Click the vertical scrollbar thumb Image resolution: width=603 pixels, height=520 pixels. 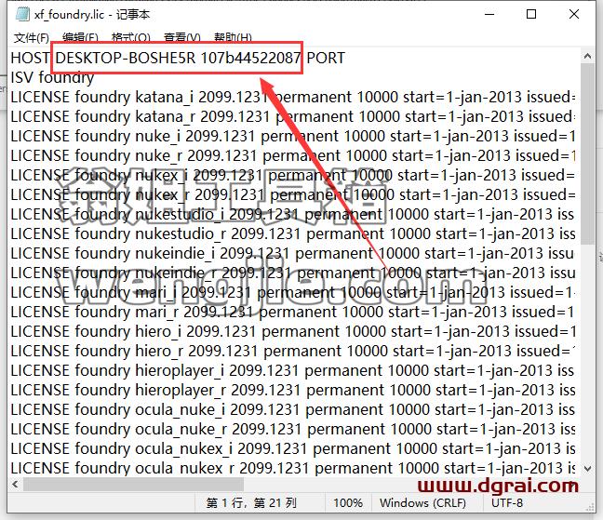pyautogui.click(x=587, y=153)
